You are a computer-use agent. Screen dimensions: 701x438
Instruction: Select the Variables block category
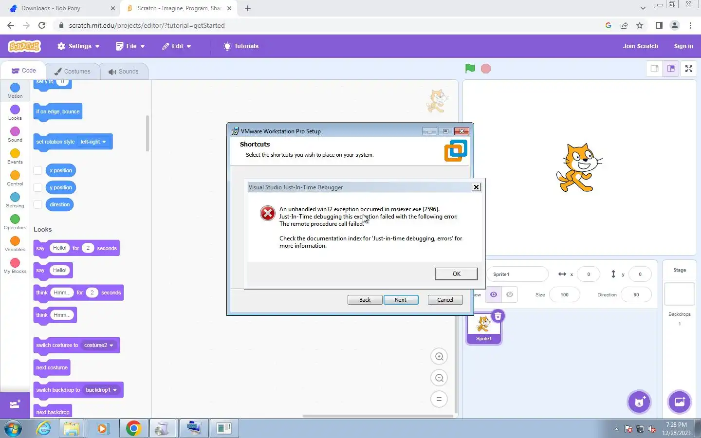point(15,244)
